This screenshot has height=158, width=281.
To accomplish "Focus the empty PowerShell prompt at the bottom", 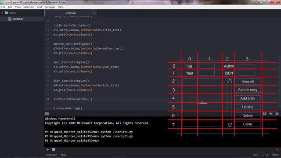I will [x=72, y=140].
